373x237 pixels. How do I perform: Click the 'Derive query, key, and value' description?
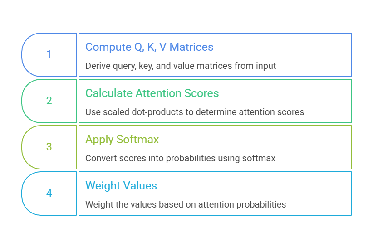tap(181, 66)
